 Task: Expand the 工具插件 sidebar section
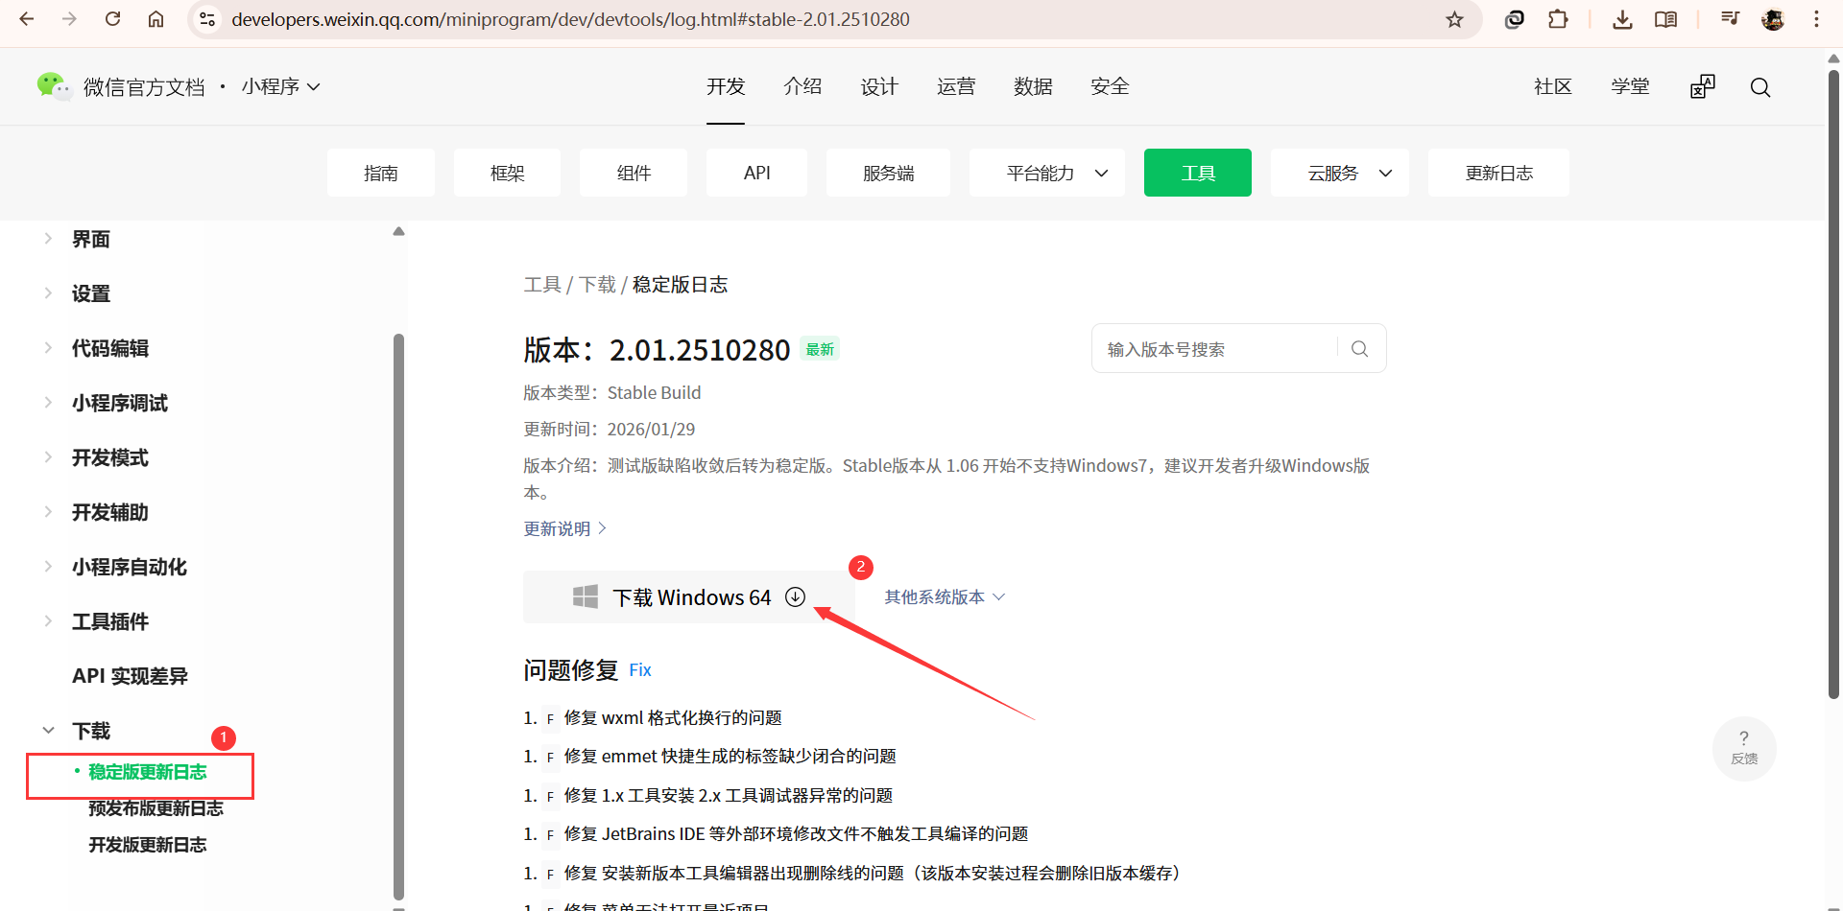point(48,621)
